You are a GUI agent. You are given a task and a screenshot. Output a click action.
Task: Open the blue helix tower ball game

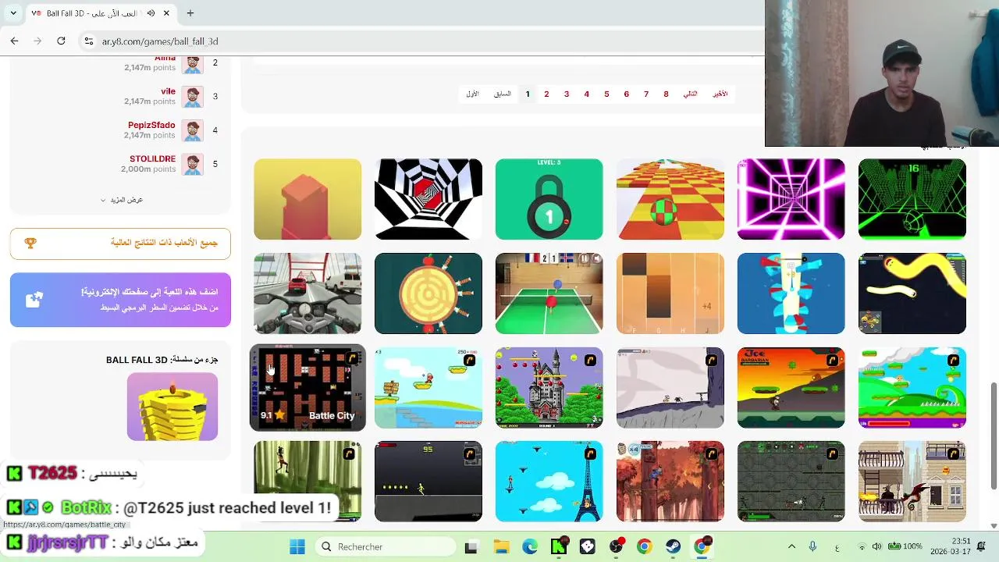click(x=791, y=293)
